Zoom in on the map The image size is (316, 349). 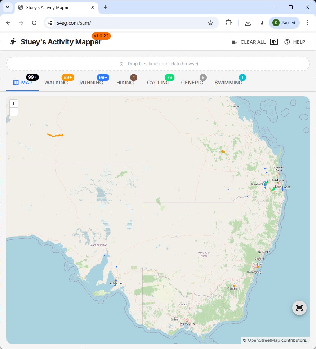(x=14, y=103)
